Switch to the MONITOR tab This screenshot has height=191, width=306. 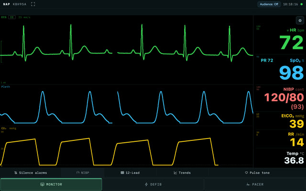click(x=51, y=184)
